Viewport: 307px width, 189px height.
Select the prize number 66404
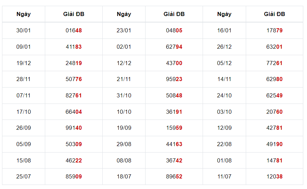click(74, 112)
